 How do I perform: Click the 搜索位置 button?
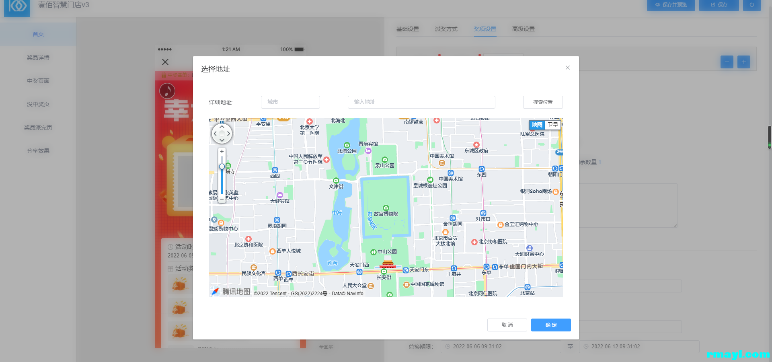click(543, 102)
